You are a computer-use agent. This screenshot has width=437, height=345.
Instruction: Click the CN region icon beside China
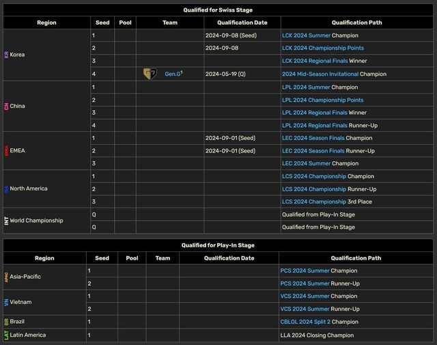[7, 107]
